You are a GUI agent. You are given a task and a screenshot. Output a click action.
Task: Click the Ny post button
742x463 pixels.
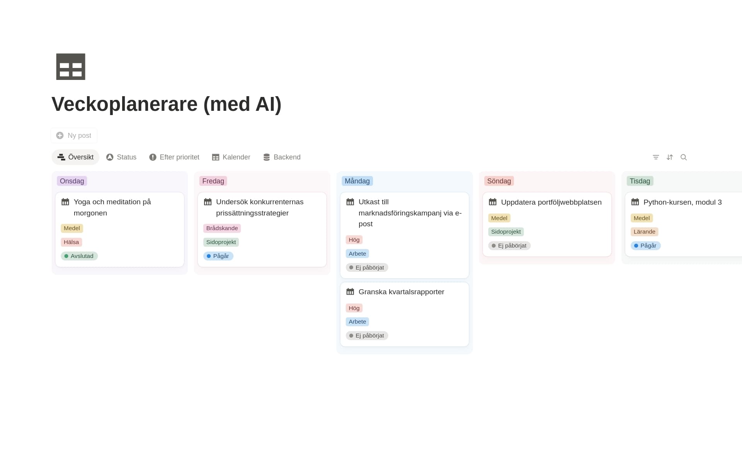pos(74,136)
